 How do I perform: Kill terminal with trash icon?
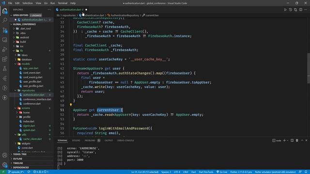(297, 141)
